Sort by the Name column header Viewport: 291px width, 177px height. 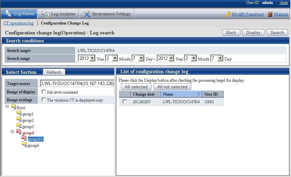pos(181,94)
